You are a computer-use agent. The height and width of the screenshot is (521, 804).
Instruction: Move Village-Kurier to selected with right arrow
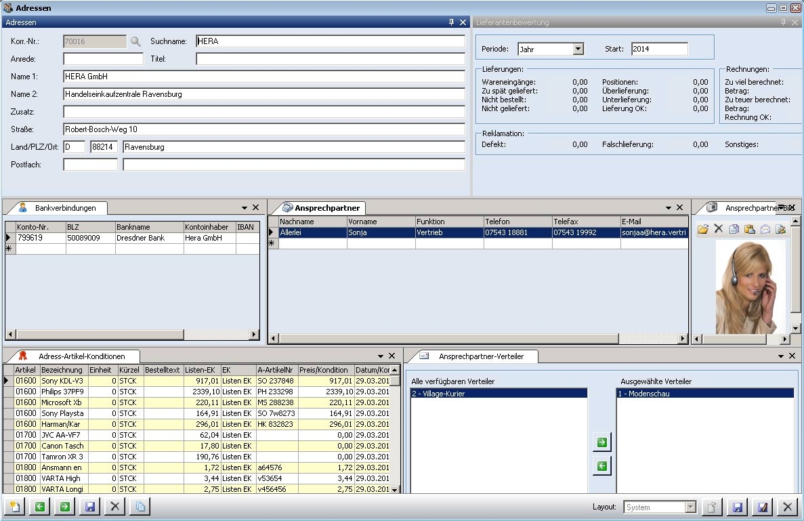602,442
